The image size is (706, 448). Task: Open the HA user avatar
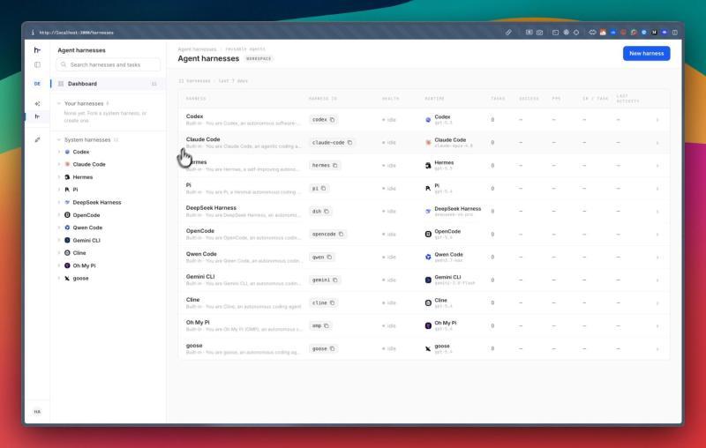point(37,412)
